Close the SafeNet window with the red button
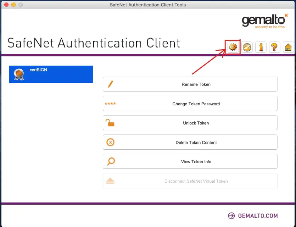Viewport: 296px width, 227px height. (6, 5)
